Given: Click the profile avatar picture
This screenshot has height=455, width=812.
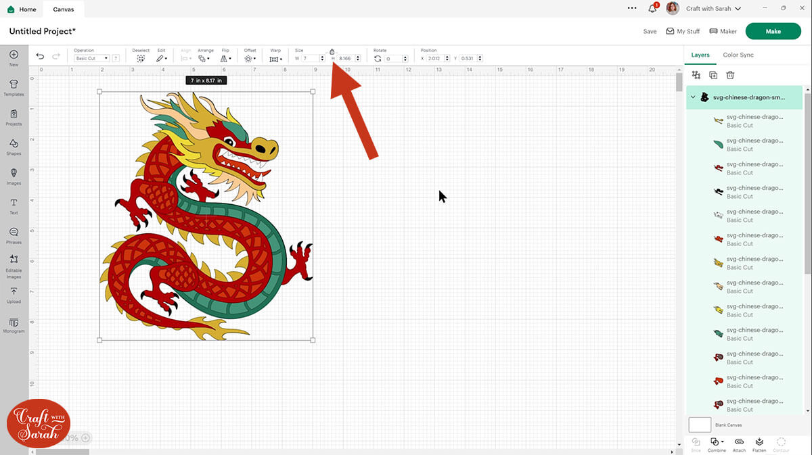Looking at the screenshot, I should coord(673,8).
